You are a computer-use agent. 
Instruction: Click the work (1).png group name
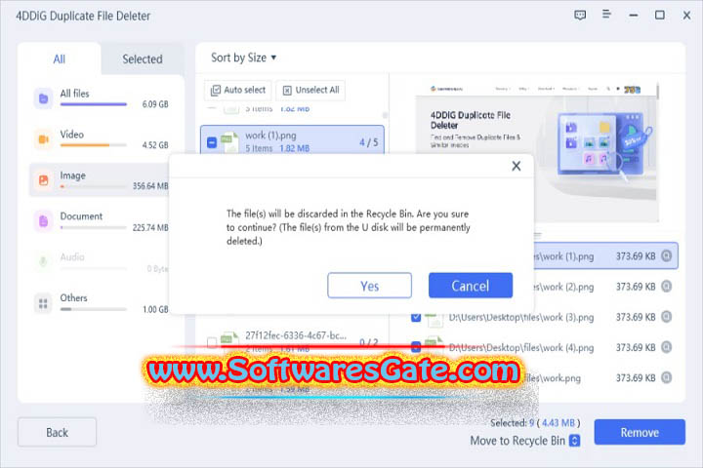point(270,136)
